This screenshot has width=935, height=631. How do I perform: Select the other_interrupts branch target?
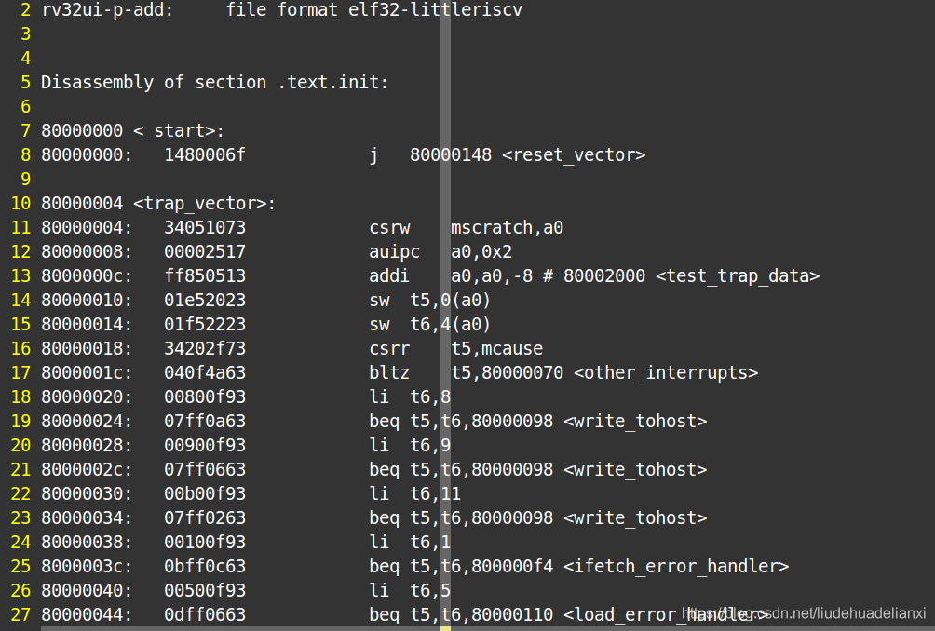point(666,373)
